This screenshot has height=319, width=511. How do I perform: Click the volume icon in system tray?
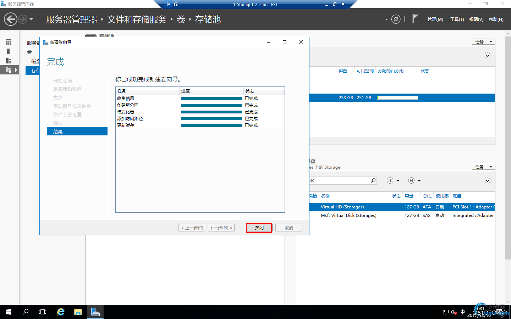(x=454, y=312)
